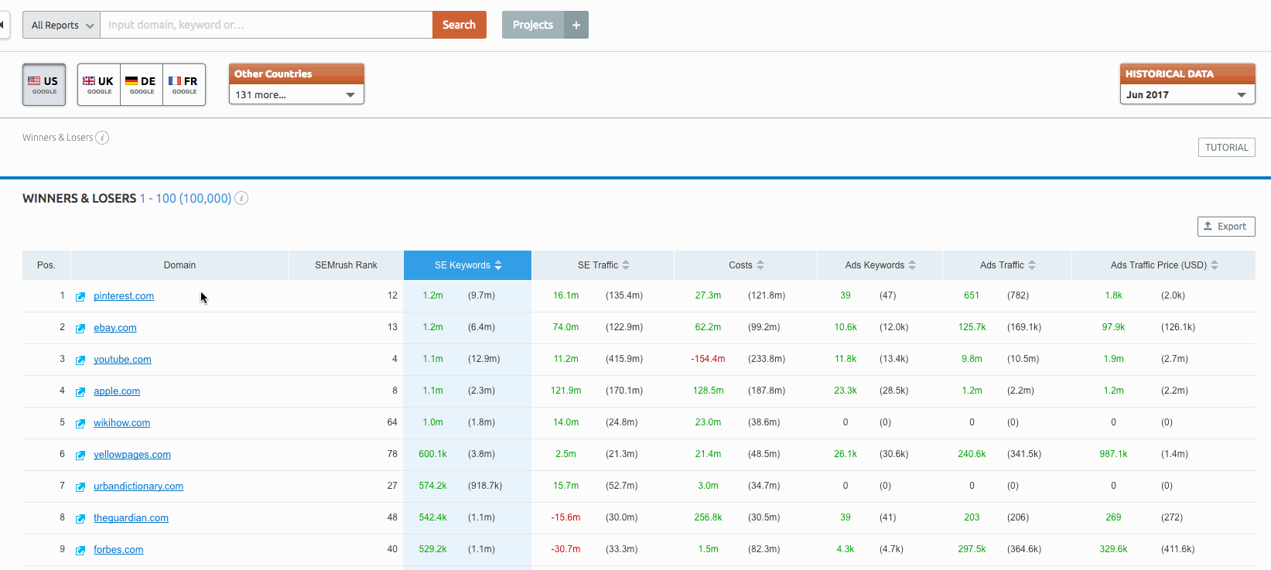1271x570 pixels.
Task: Click ebay.com Ads Traffic value 125.7k
Action: [972, 327]
